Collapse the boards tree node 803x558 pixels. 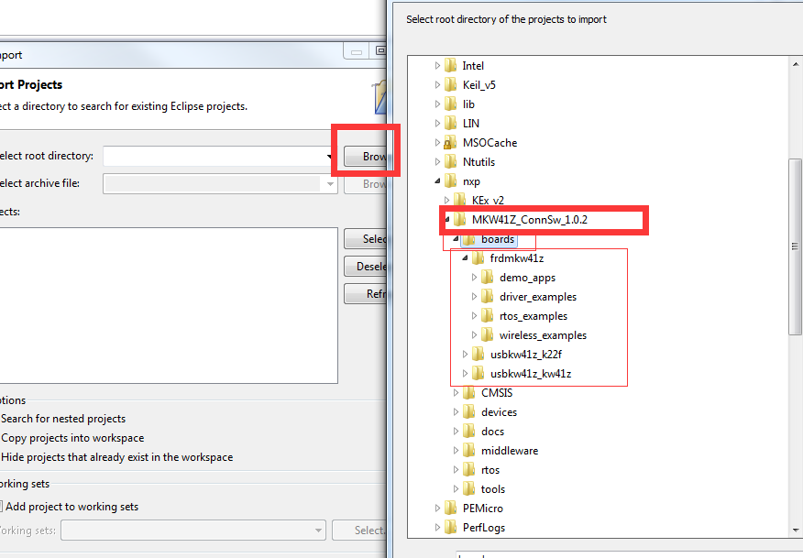click(456, 238)
